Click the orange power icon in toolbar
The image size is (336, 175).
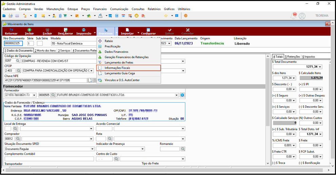tap(185, 16)
